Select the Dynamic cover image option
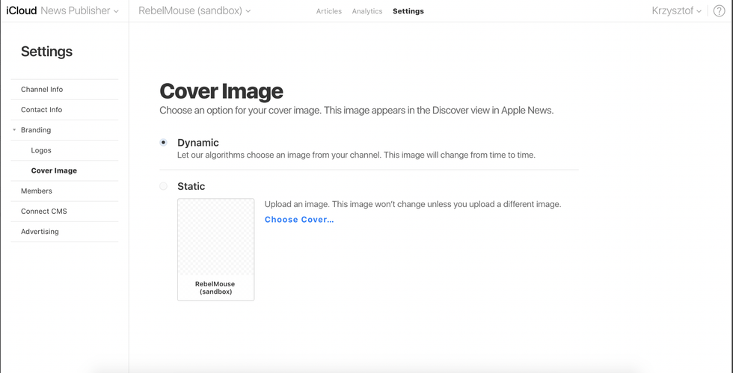This screenshot has height=373, width=733. [163, 142]
